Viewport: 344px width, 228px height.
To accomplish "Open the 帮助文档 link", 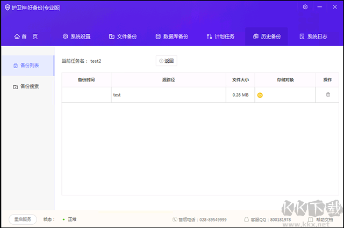I will tap(321, 219).
